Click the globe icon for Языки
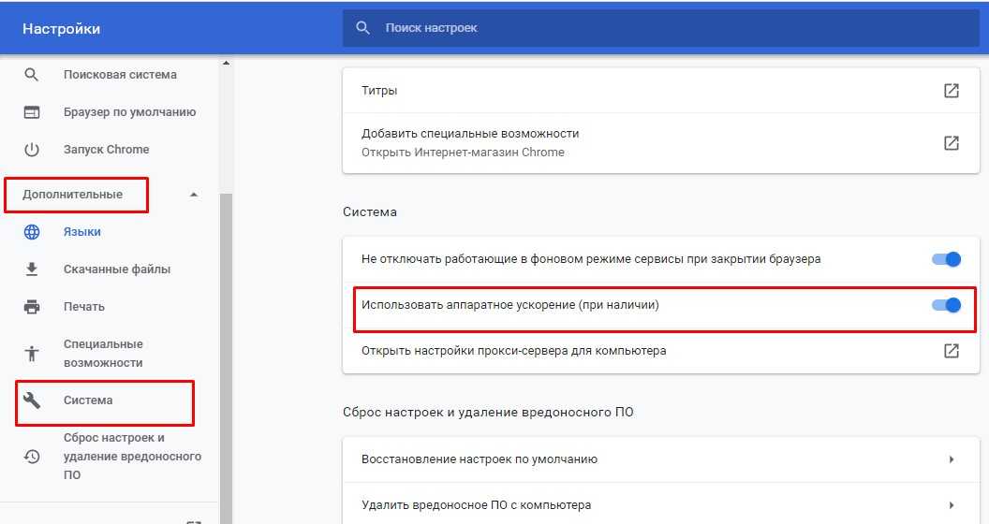Viewport: 989px width, 524px height. coord(32,232)
